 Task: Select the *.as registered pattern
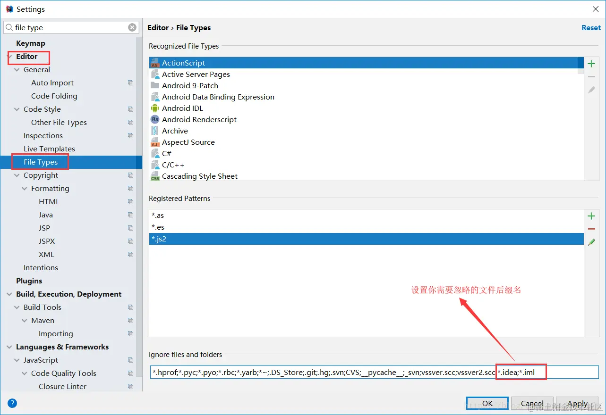[x=367, y=216]
